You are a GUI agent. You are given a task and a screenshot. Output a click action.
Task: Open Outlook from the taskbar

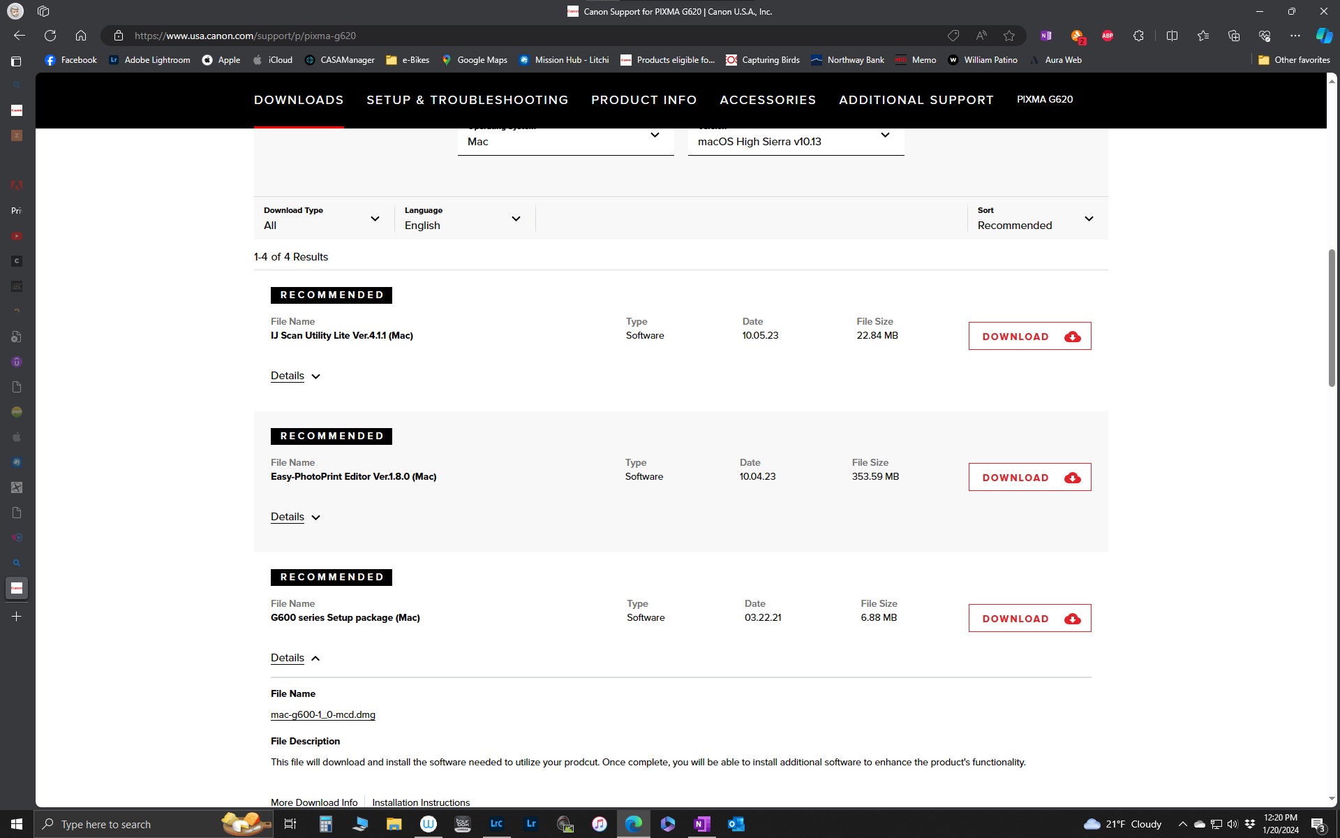pos(736,824)
